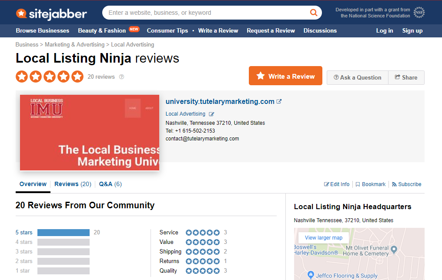Click the NSF seal logo
This screenshot has height=280, width=442.
click(x=419, y=13)
